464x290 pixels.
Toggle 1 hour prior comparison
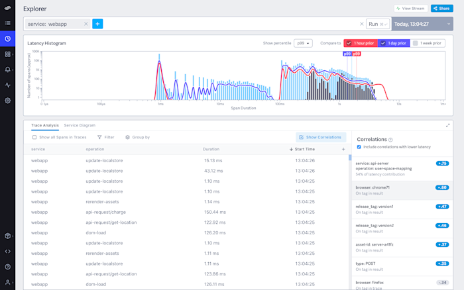click(x=361, y=43)
